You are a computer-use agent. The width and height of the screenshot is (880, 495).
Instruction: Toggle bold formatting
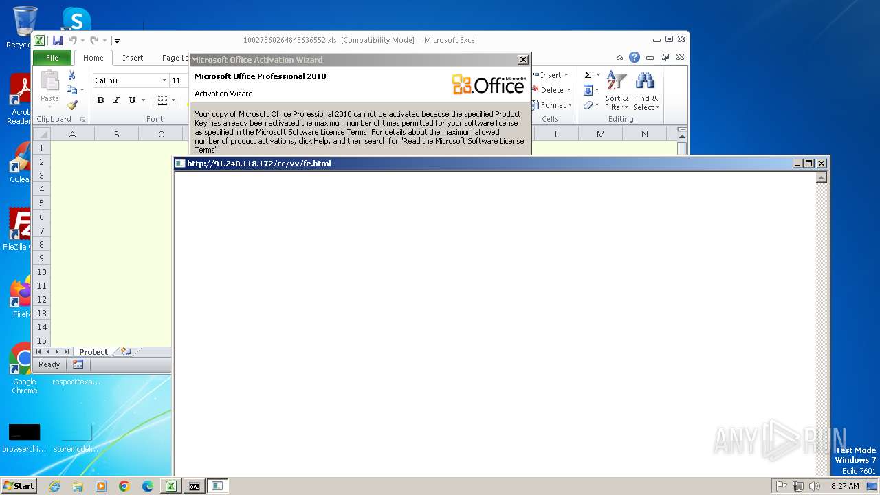coord(100,100)
